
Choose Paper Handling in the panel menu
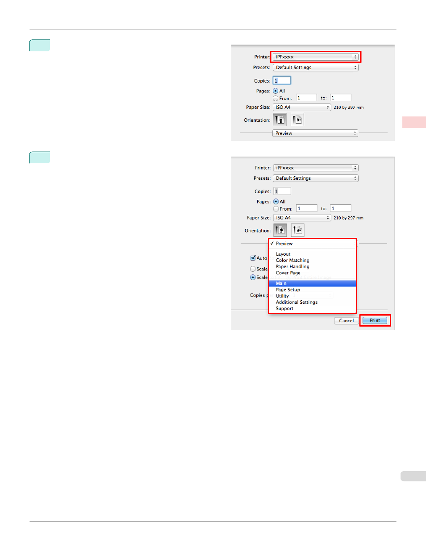[313, 266]
